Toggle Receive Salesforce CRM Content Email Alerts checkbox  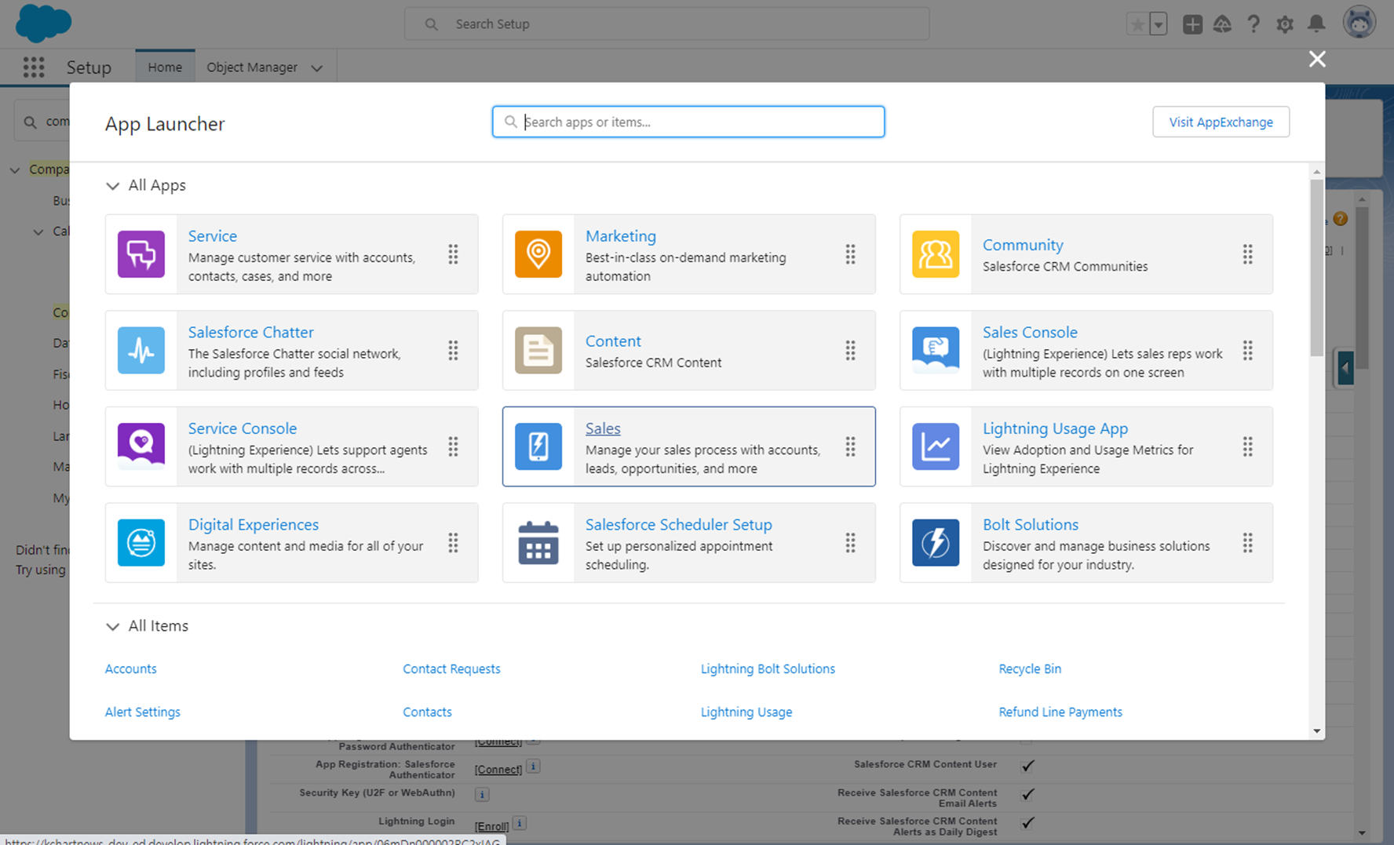[1027, 794]
